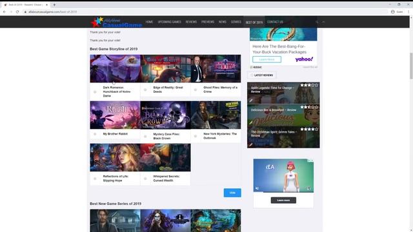The width and height of the screenshot is (413, 232).
Task: Click the ezoic label under the ad
Action: click(256, 67)
